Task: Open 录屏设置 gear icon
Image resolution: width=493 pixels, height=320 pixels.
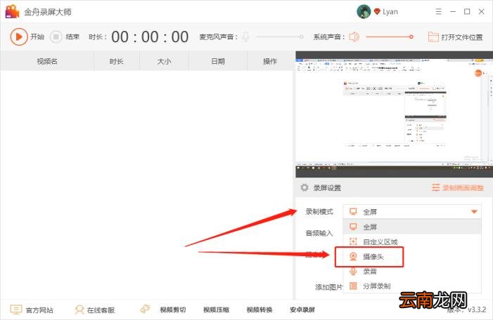Action: point(305,187)
